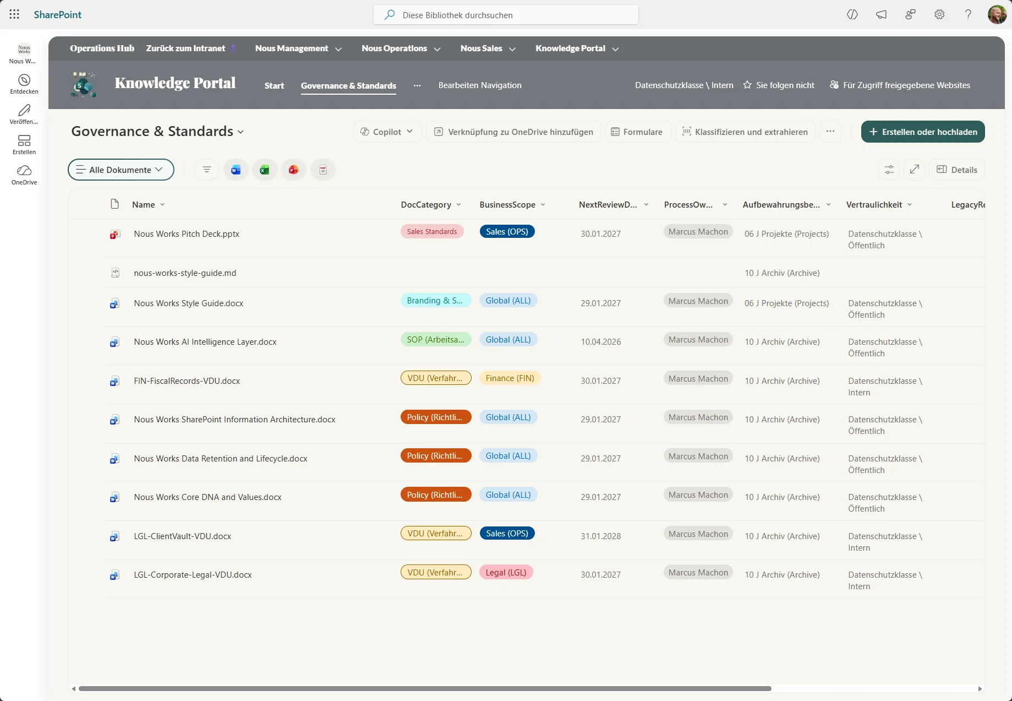Click the Word icon for FIN-FiscalRecords-VDU
The image size is (1012, 701).
click(x=114, y=381)
